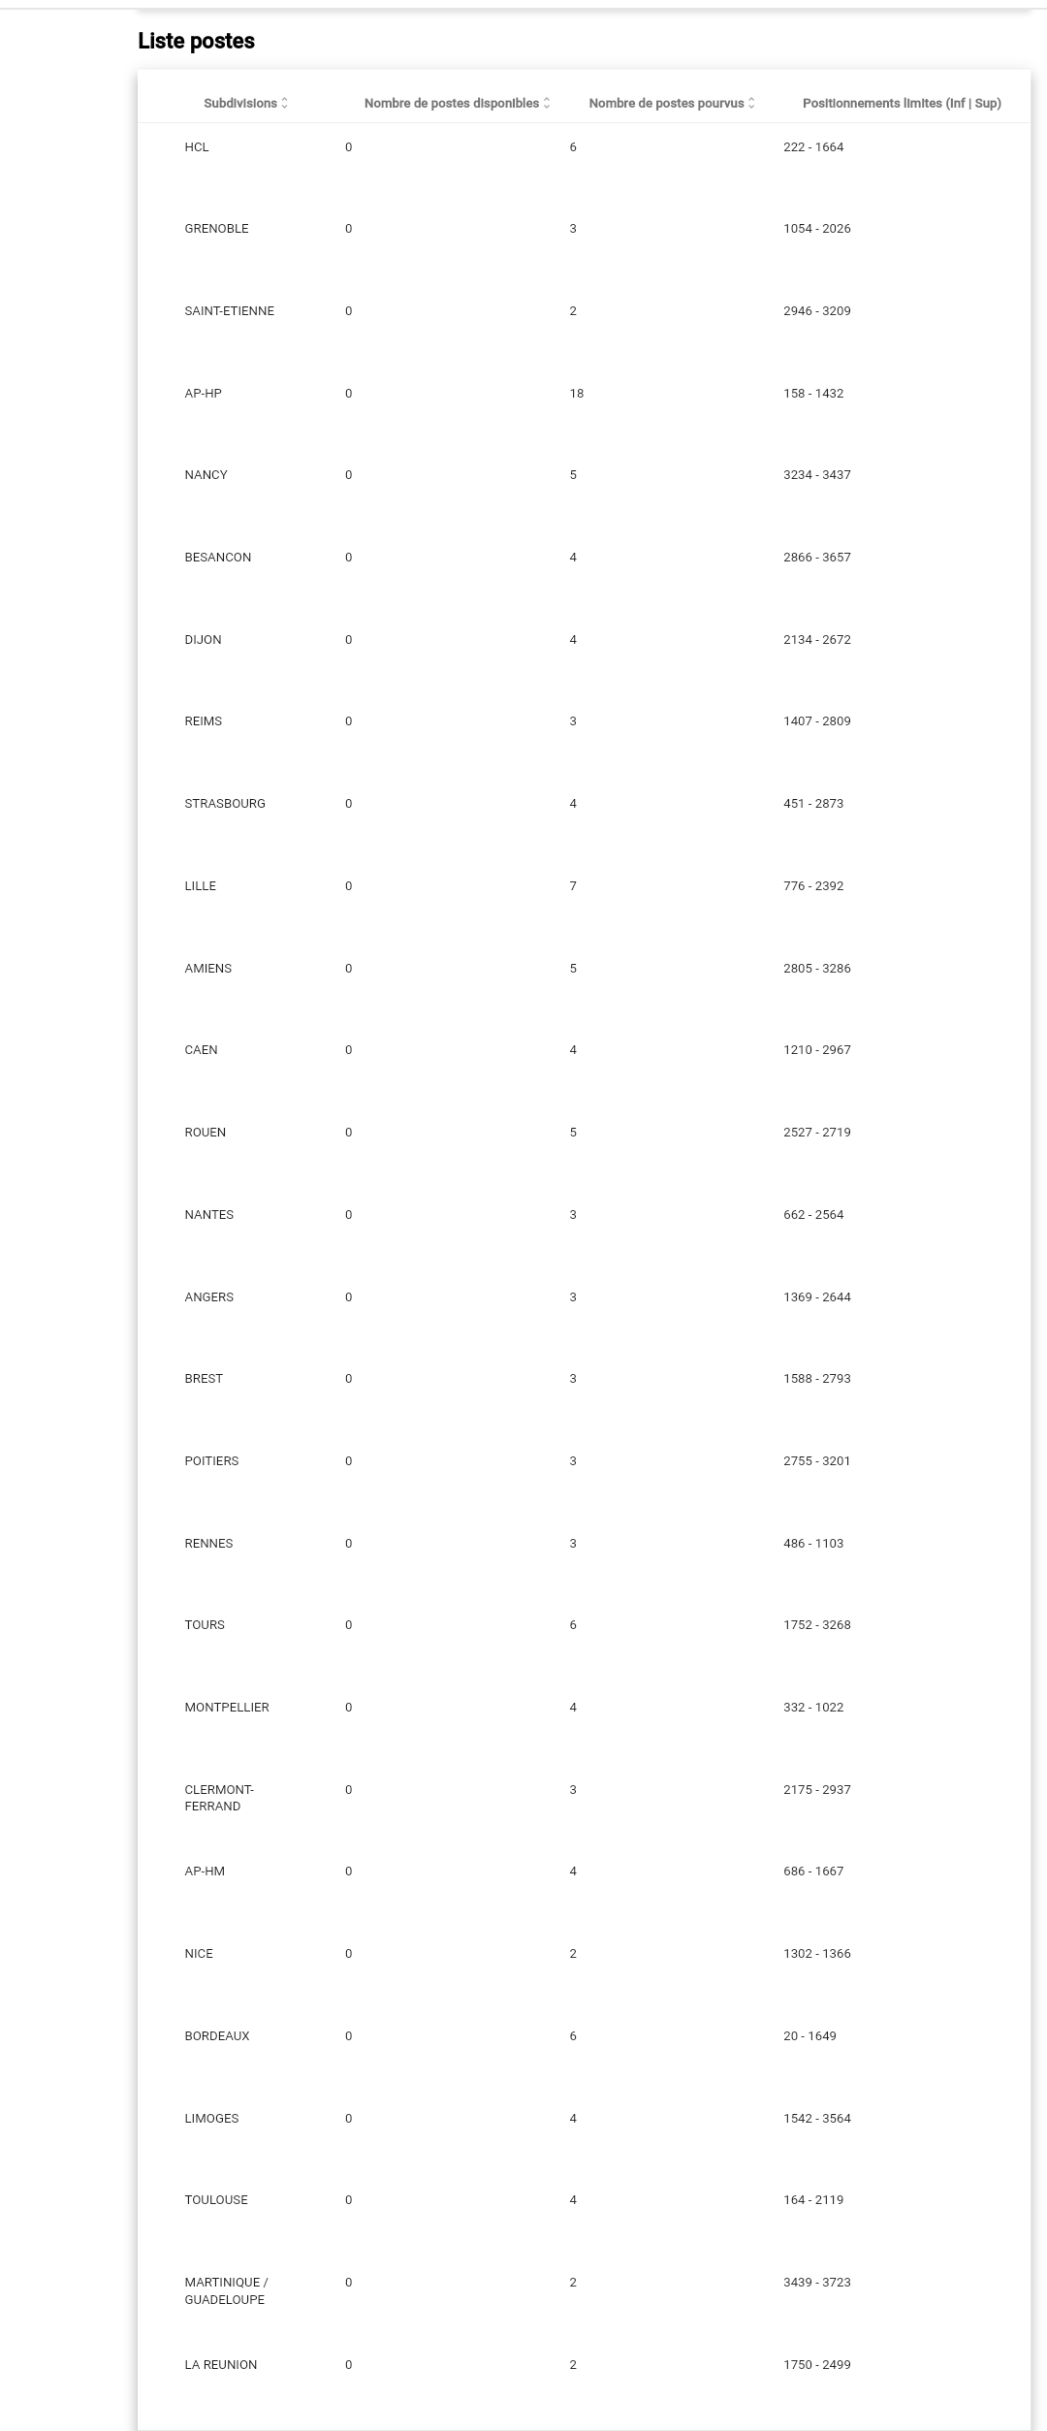Viewport: 1047px width, 2431px height.
Task: Click the Positionnements limites column header
Action: 901,104
